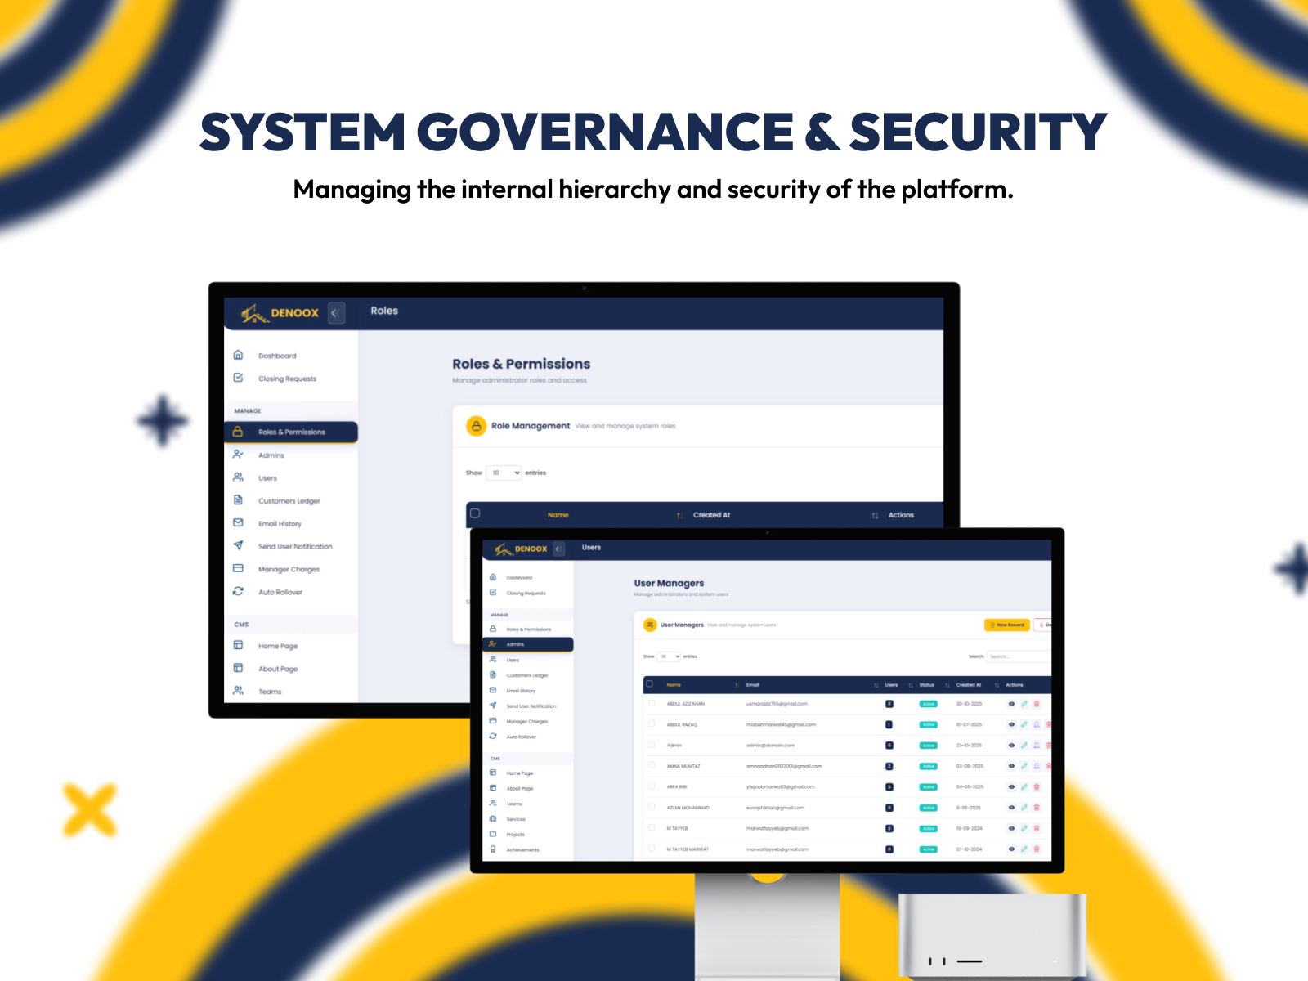Open Email History envelope icon in Users window
This screenshot has height=981, width=1308.
[x=493, y=690]
